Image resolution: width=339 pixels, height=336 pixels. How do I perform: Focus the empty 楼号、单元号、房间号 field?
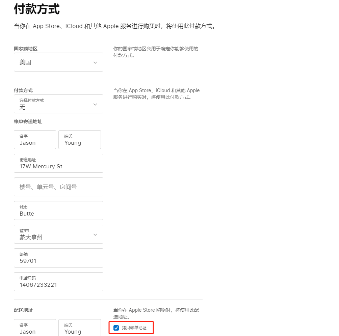[x=58, y=187]
